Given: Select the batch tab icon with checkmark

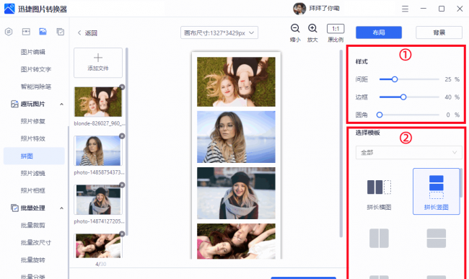Looking at the screenshot, I should [61, 32].
